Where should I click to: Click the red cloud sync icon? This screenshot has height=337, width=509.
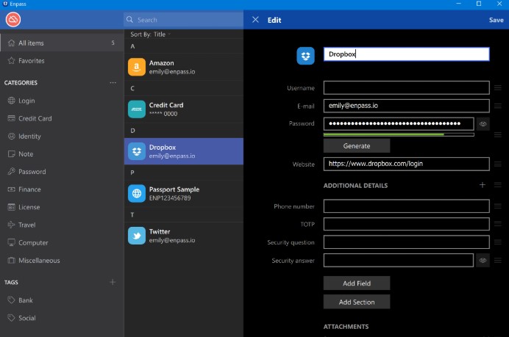coord(13,20)
